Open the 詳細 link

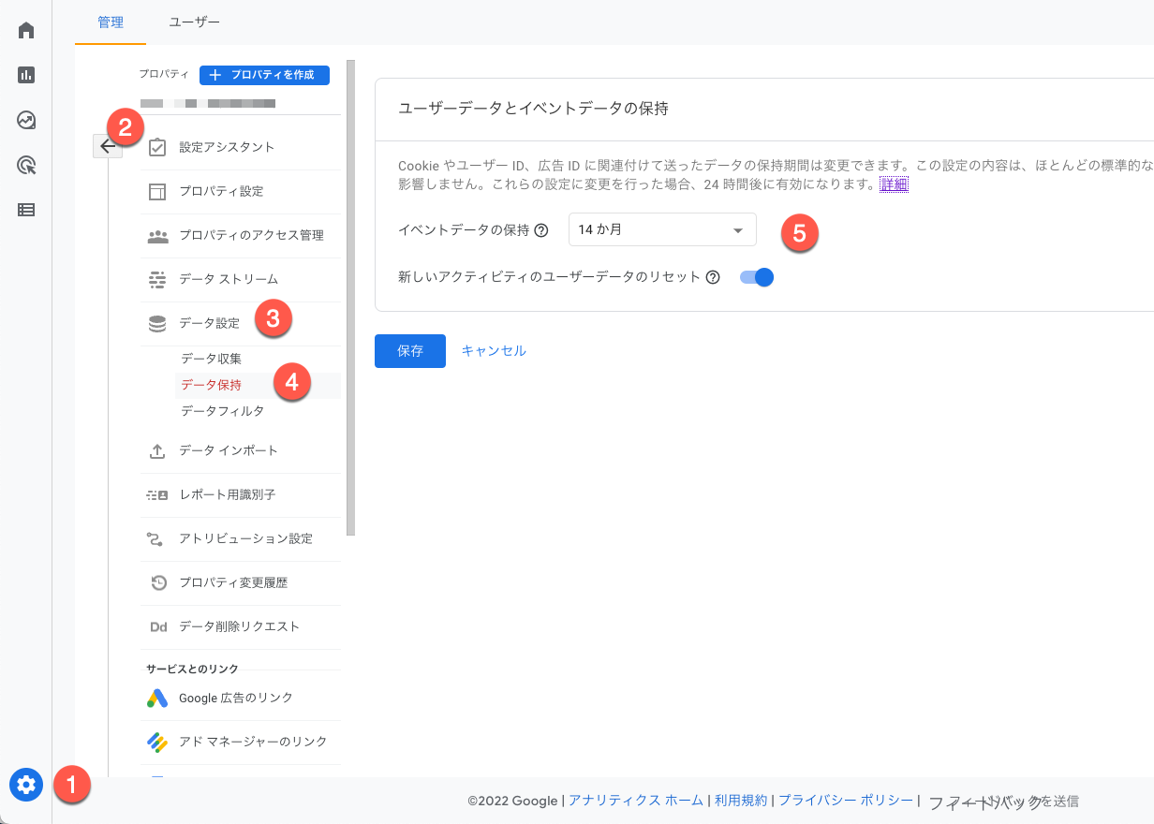click(894, 184)
